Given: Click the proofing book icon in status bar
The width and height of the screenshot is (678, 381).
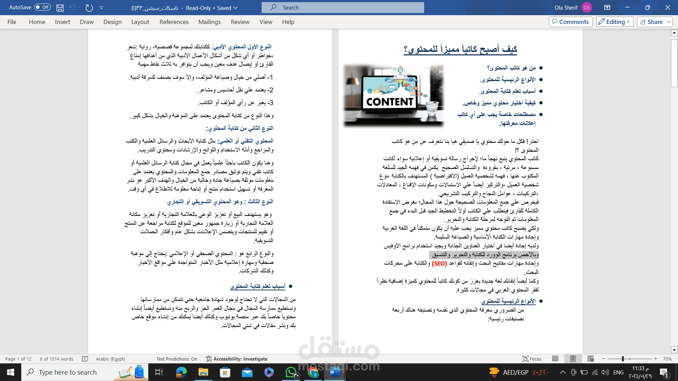Looking at the screenshot, I should pos(85,359).
